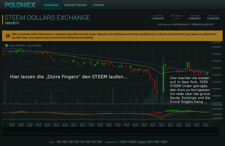Open chart settings gear icon
The image size is (225, 146).
point(6,46)
